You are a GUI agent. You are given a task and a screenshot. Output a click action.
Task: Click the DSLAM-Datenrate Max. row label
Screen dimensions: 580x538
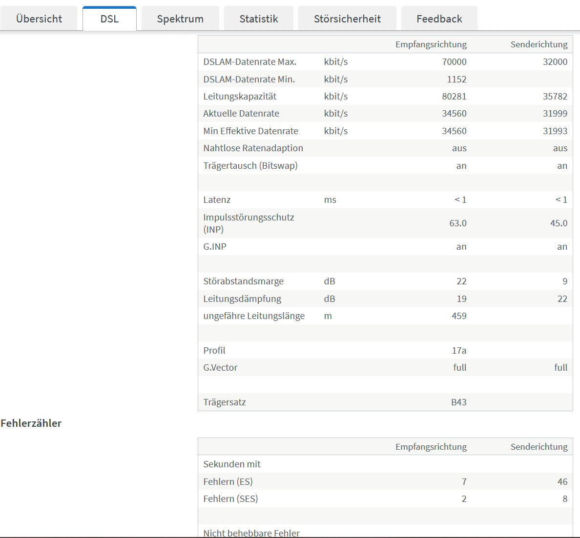pyautogui.click(x=249, y=62)
